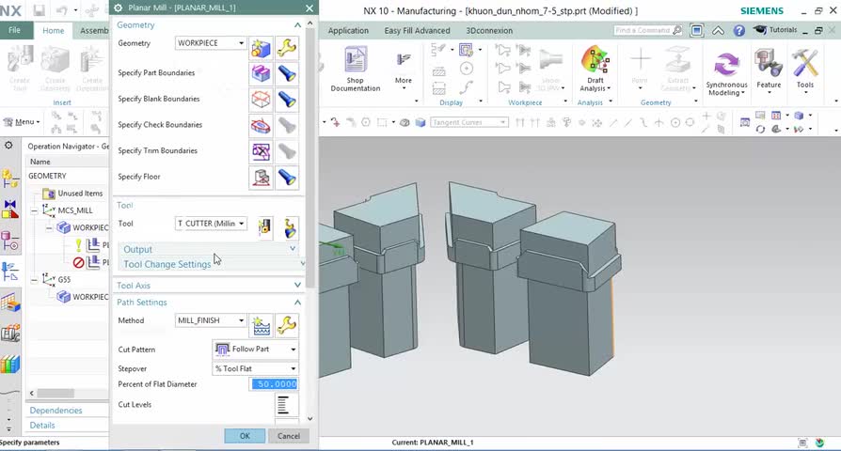Screen dimensions: 841x451
Task: Open the File menu
Action: [x=14, y=30]
